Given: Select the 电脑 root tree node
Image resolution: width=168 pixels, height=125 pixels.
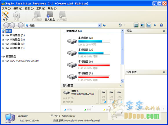Looking at the screenshot, I should tap(9, 31).
